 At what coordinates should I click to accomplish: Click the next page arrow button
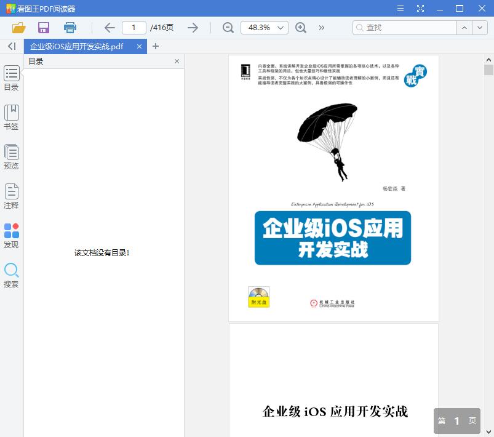[193, 28]
